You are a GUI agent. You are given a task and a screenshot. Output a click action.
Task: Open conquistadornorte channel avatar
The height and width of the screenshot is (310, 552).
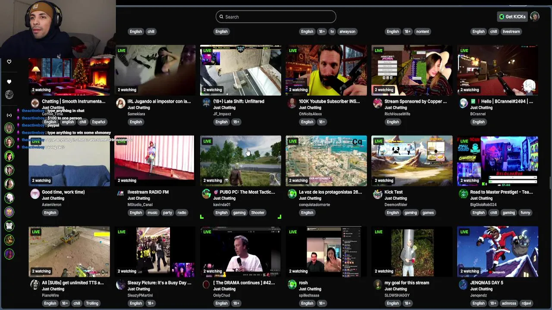click(292, 194)
